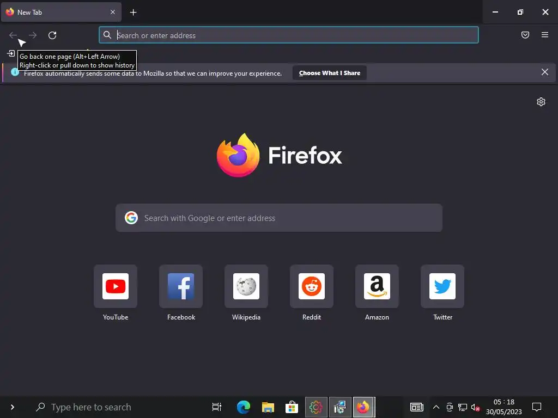
Task: Click the info icon on the notification bar
Action: click(x=15, y=72)
